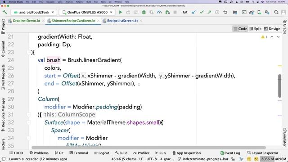
Task: Open the Gradle side panel
Action: (x=285, y=27)
